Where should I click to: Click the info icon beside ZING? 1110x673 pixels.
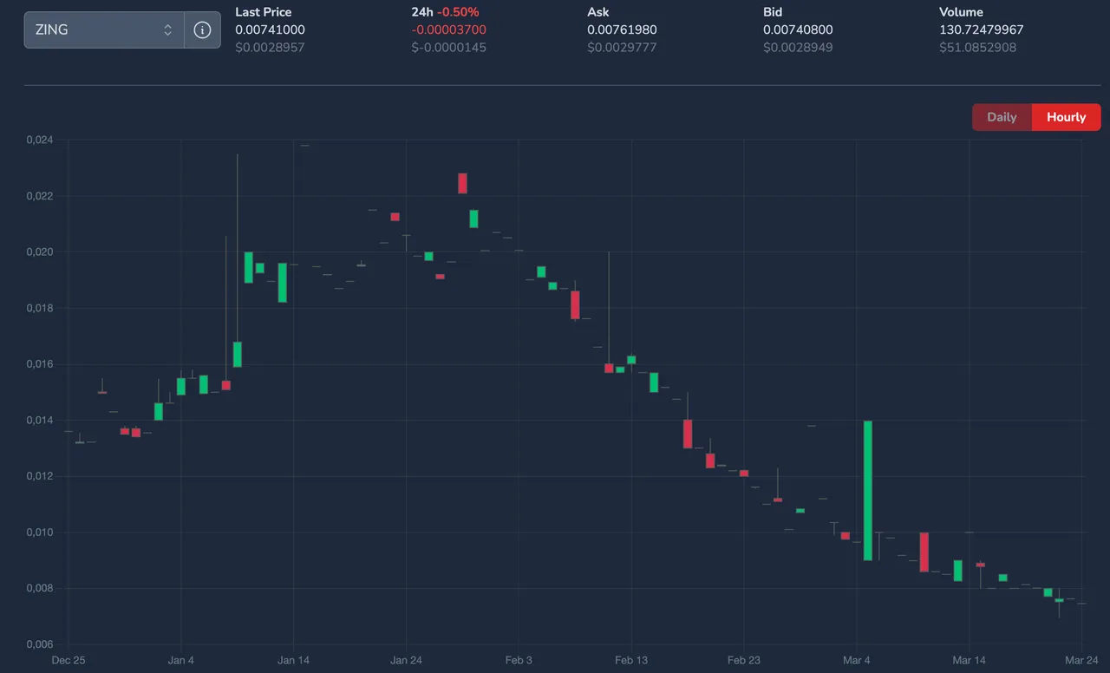pos(202,29)
